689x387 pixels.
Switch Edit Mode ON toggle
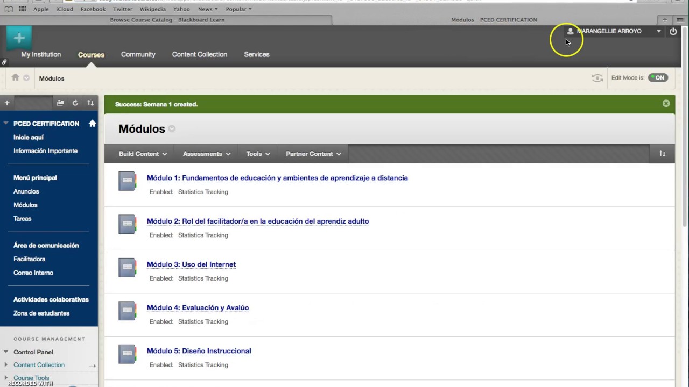tap(658, 78)
